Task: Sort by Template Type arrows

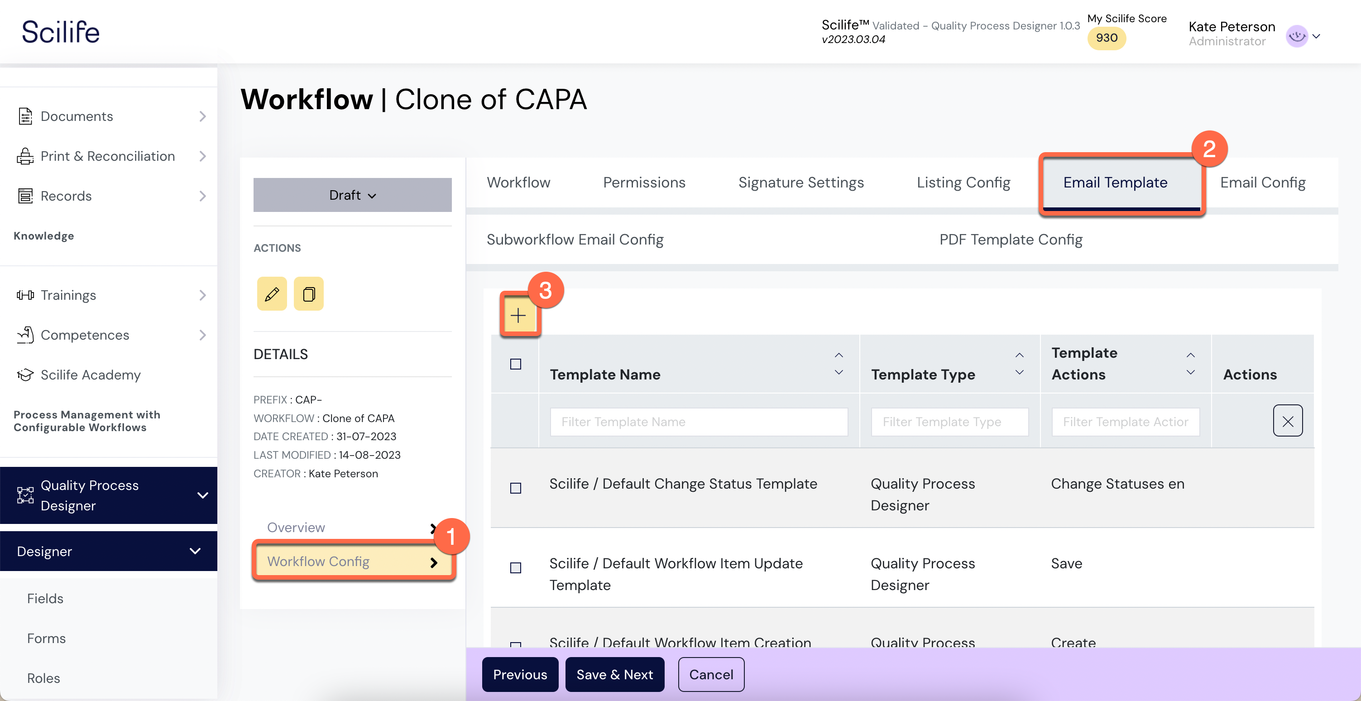Action: pyautogui.click(x=1020, y=364)
